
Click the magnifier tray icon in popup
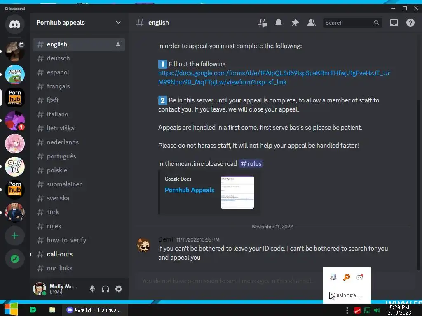(x=347, y=277)
